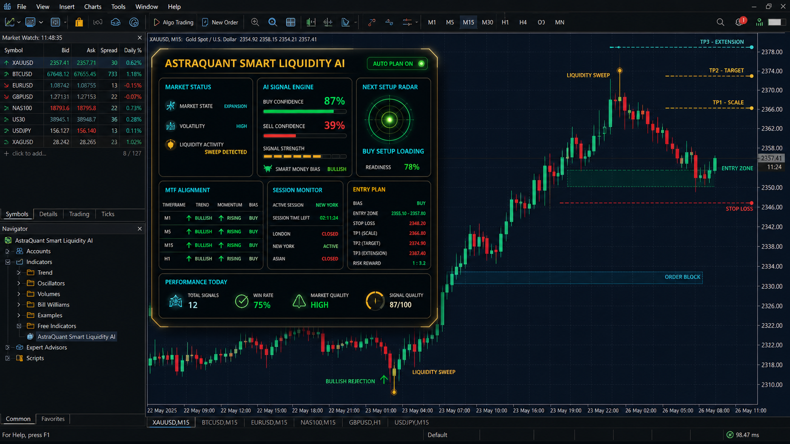
Task: Click the chart shift icon
Action: (328, 22)
